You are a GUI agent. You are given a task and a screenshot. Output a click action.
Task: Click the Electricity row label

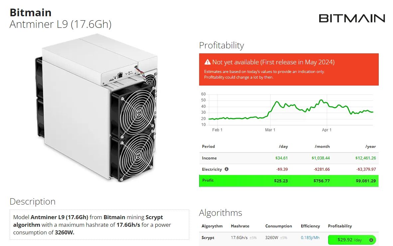click(212, 169)
